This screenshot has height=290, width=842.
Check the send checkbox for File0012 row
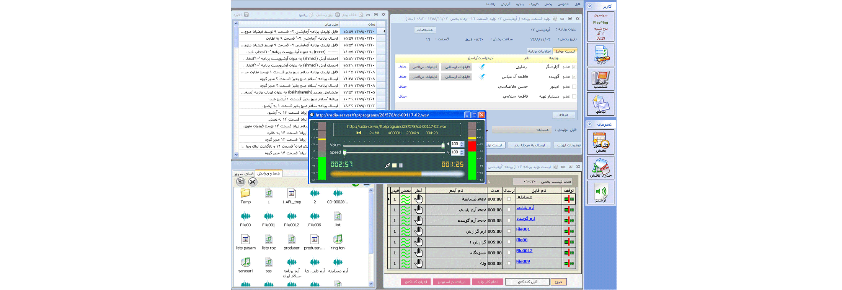(x=509, y=253)
